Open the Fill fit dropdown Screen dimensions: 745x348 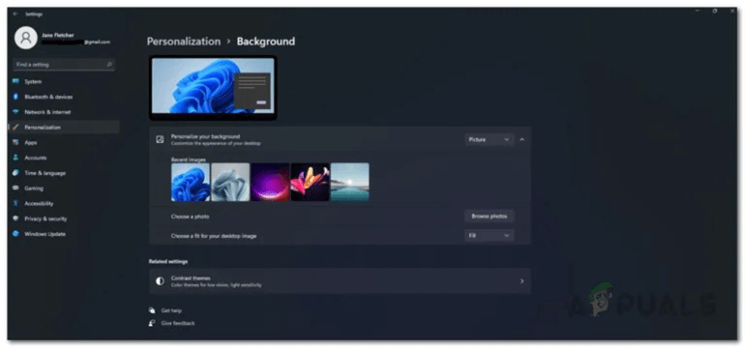(489, 236)
